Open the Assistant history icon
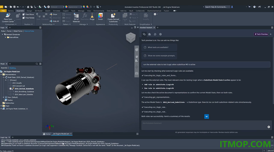 click(155, 34)
